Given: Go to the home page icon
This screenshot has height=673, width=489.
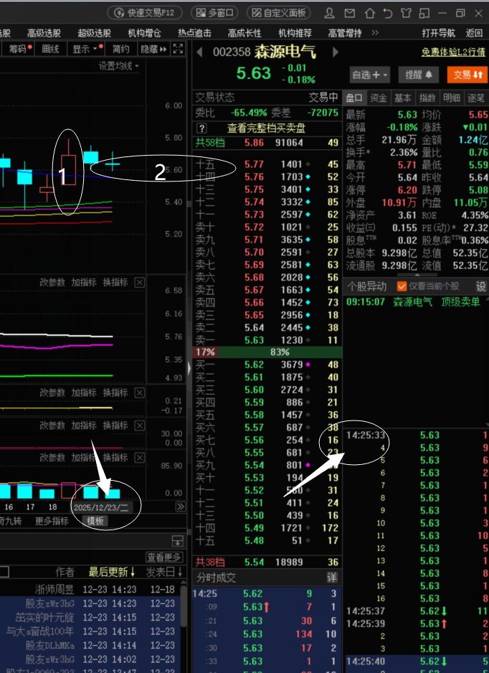Looking at the screenshot, I should coord(369,14).
